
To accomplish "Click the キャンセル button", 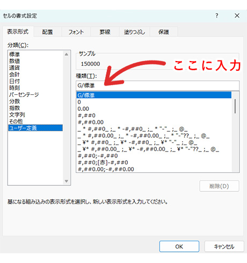I will 224,246.
